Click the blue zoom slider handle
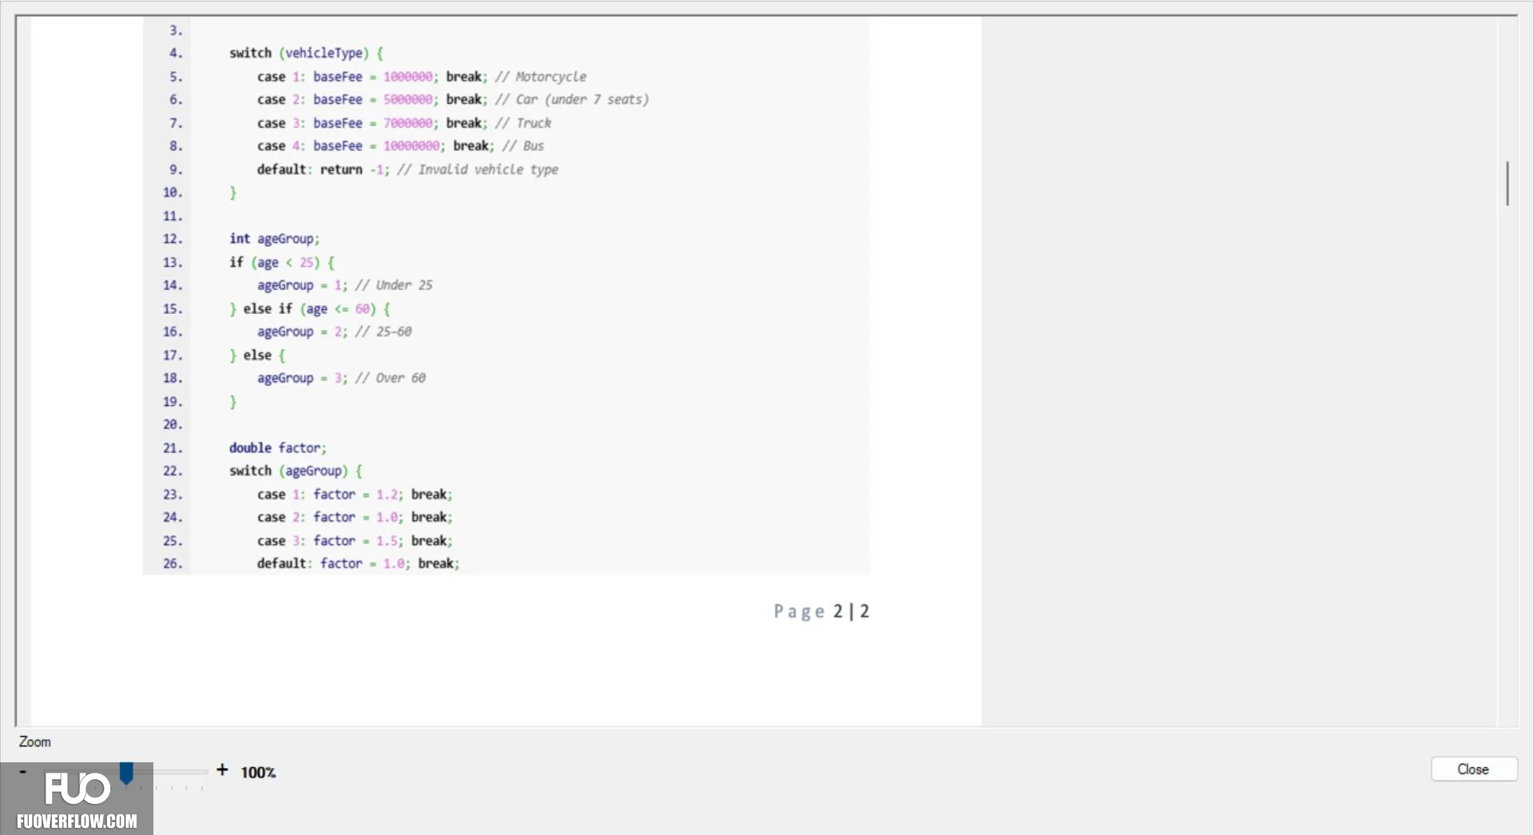 (126, 773)
